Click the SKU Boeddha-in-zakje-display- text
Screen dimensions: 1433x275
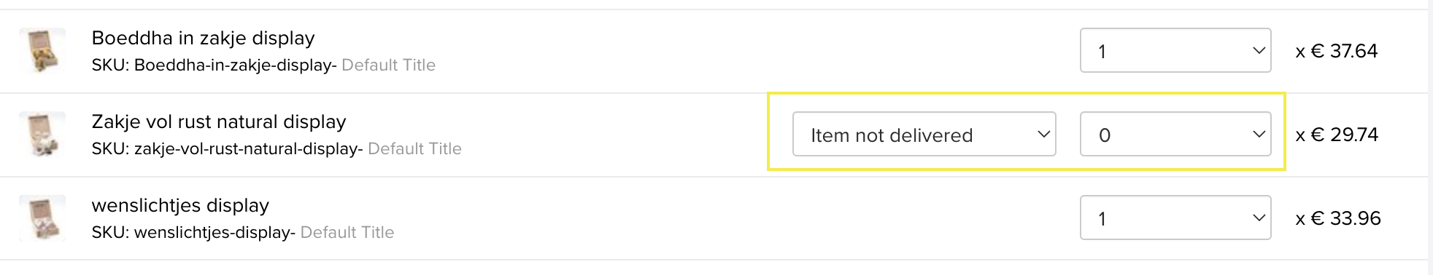[214, 65]
